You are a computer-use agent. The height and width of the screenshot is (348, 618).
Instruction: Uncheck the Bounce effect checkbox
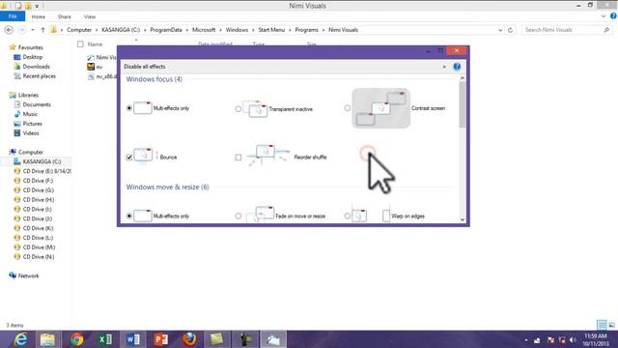128,157
